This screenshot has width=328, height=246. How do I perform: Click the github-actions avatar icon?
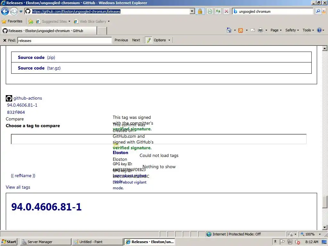9,98
